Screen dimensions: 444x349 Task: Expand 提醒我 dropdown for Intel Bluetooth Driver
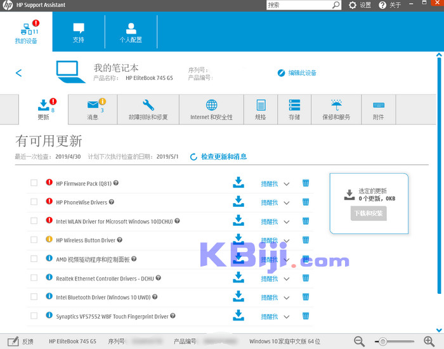point(287,298)
